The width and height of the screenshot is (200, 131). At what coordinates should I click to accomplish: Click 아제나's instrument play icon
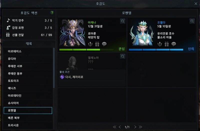(x=90, y=44)
